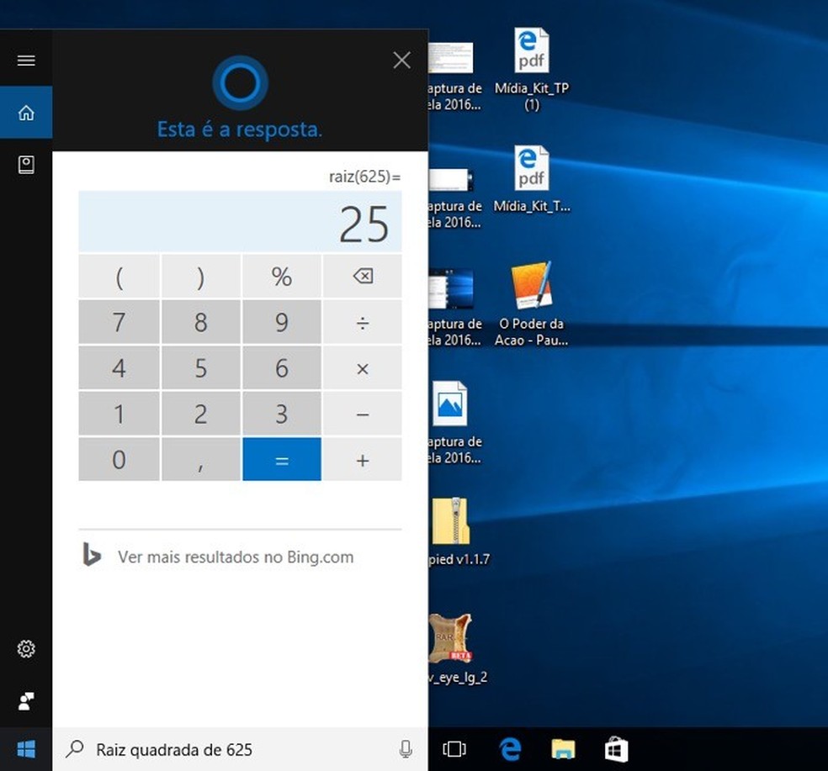Click the 9 digit key
This screenshot has height=771, width=828.
(x=281, y=322)
